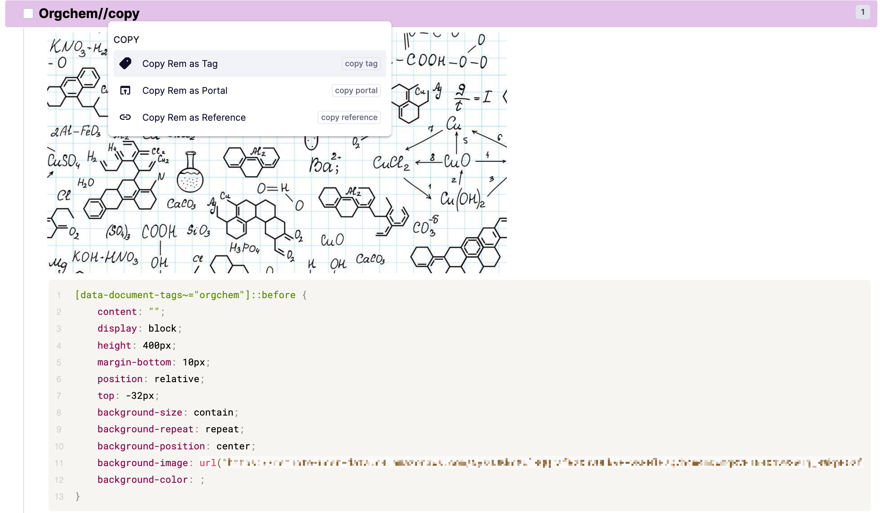Click line number 13 in code block

(59, 497)
